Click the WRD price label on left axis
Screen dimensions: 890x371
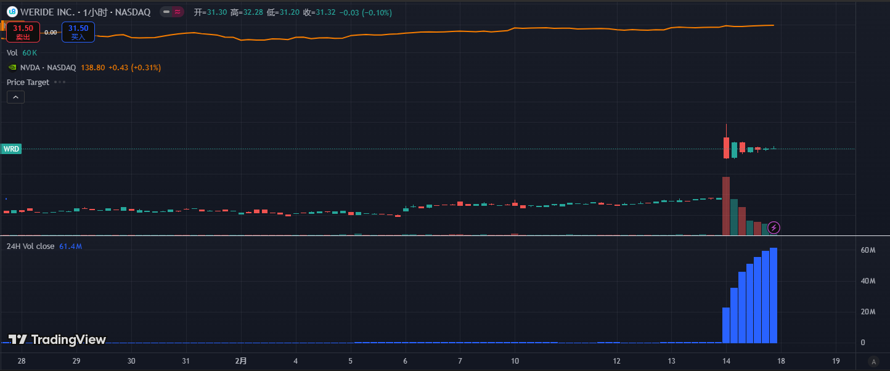(11, 149)
